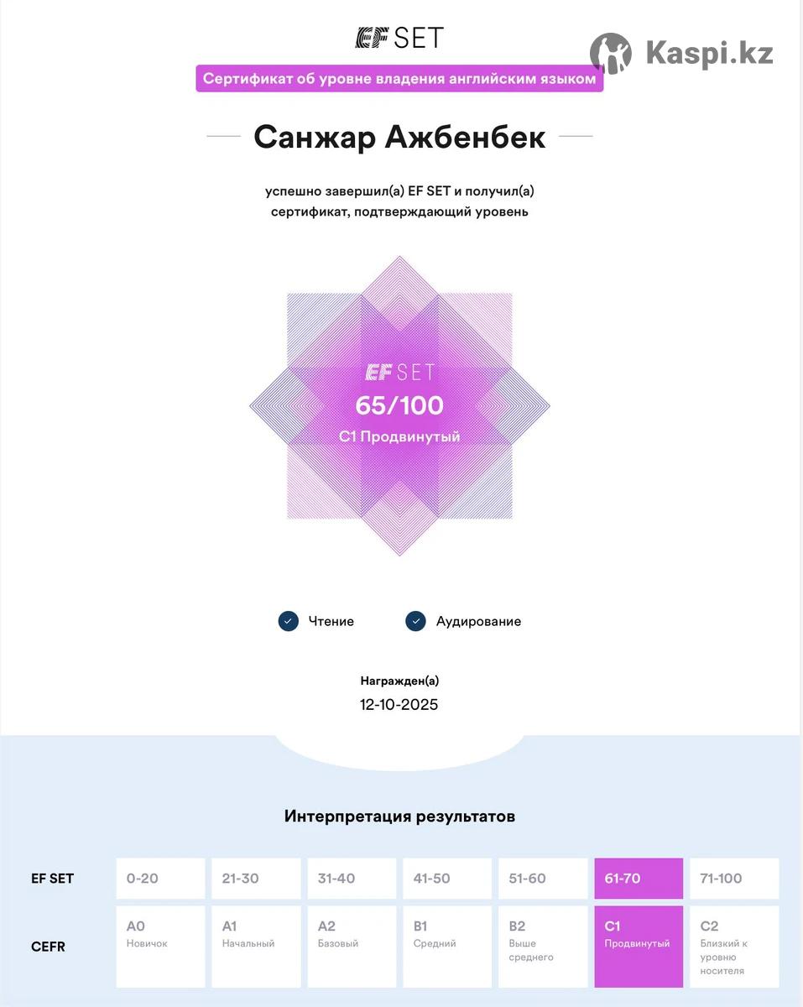803x1007 pixels.
Task: Click the highlighted C1 Продвинутый cell
Action: tap(639, 947)
